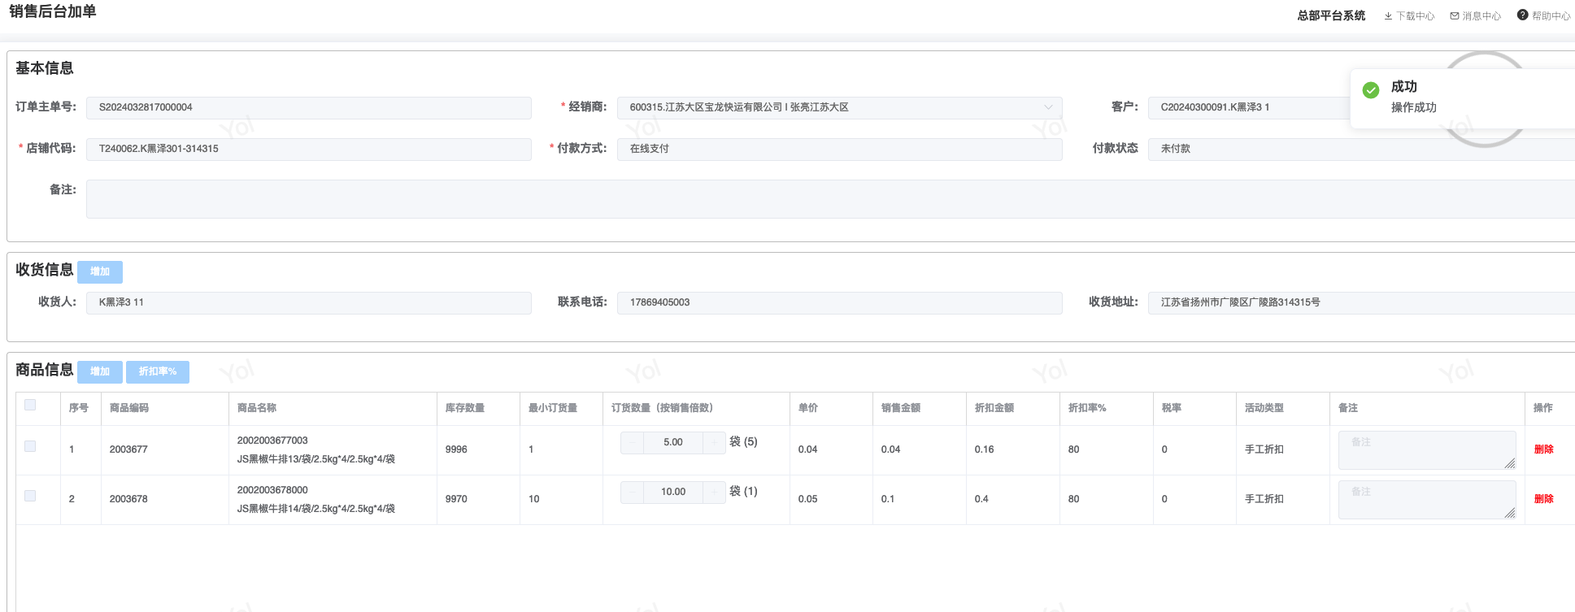Open the 下载中心 download center
The height and width of the screenshot is (612, 1575).
point(1409,16)
